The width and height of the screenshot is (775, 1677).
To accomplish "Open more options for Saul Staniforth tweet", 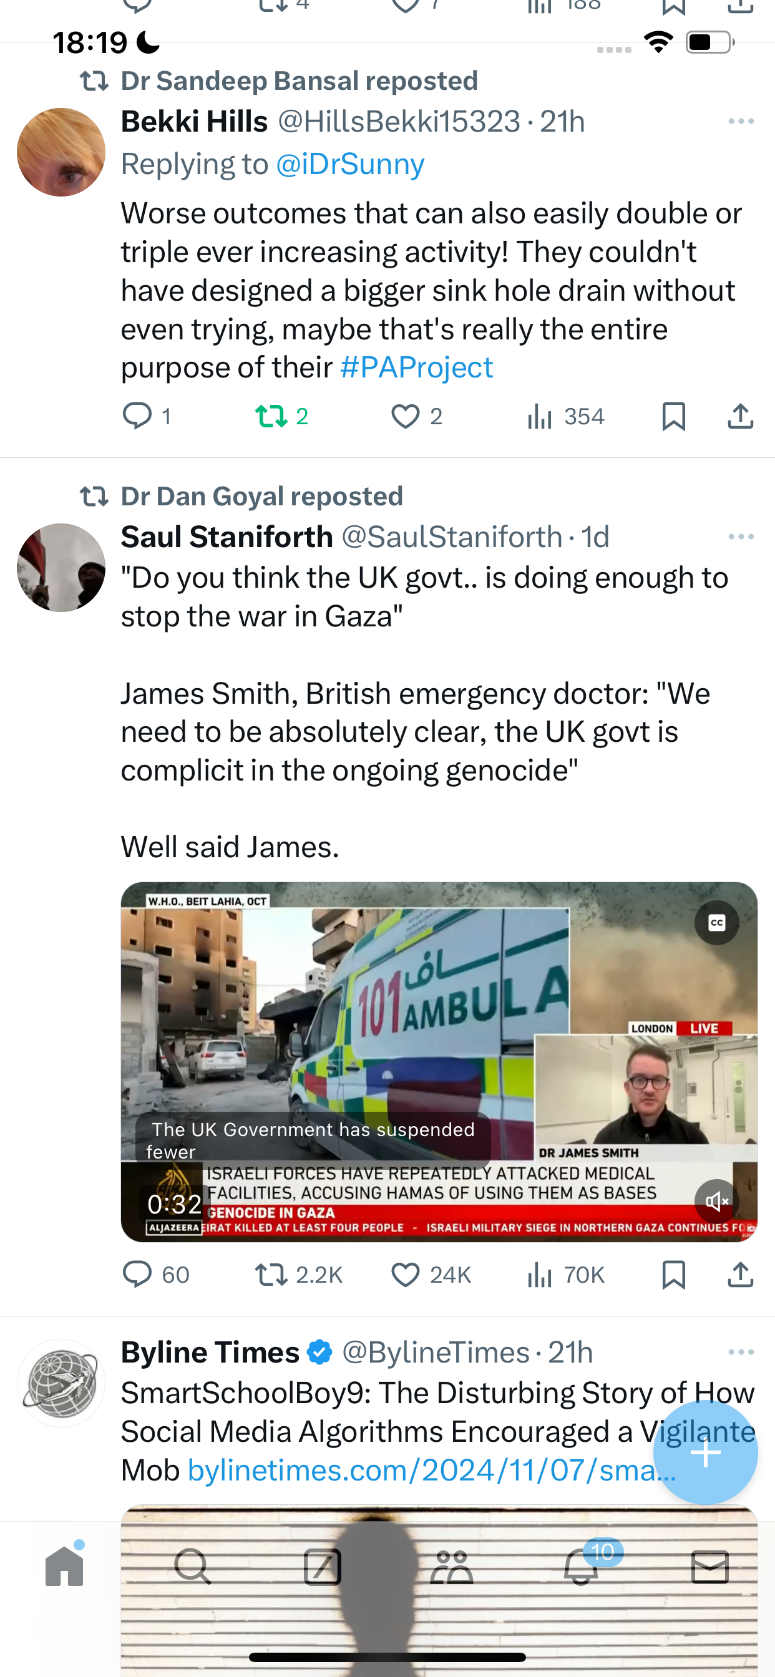I will [x=741, y=537].
